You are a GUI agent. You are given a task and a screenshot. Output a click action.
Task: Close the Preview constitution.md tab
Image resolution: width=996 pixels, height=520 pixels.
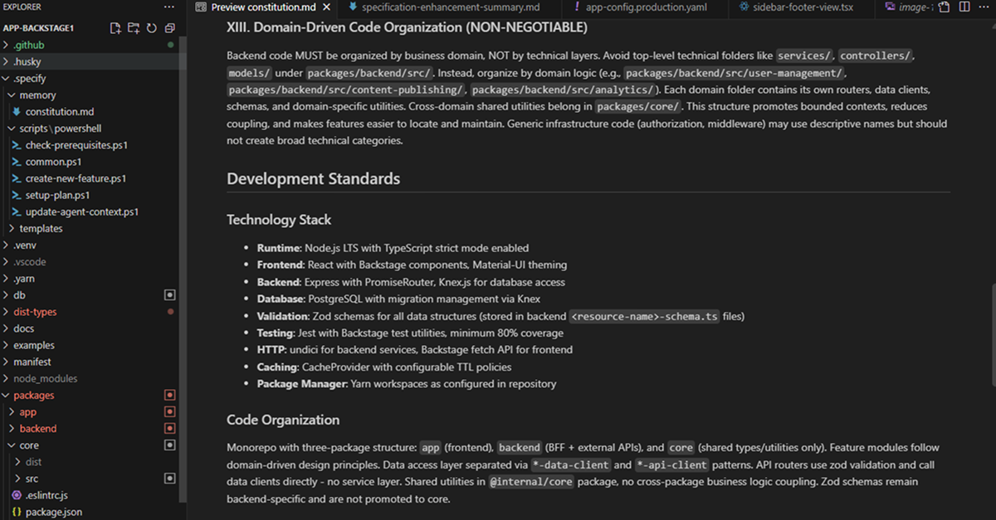(325, 7)
